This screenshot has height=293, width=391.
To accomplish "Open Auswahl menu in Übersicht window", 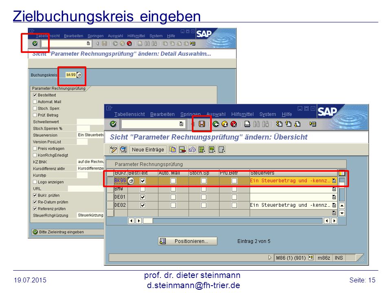I will coord(216,114).
